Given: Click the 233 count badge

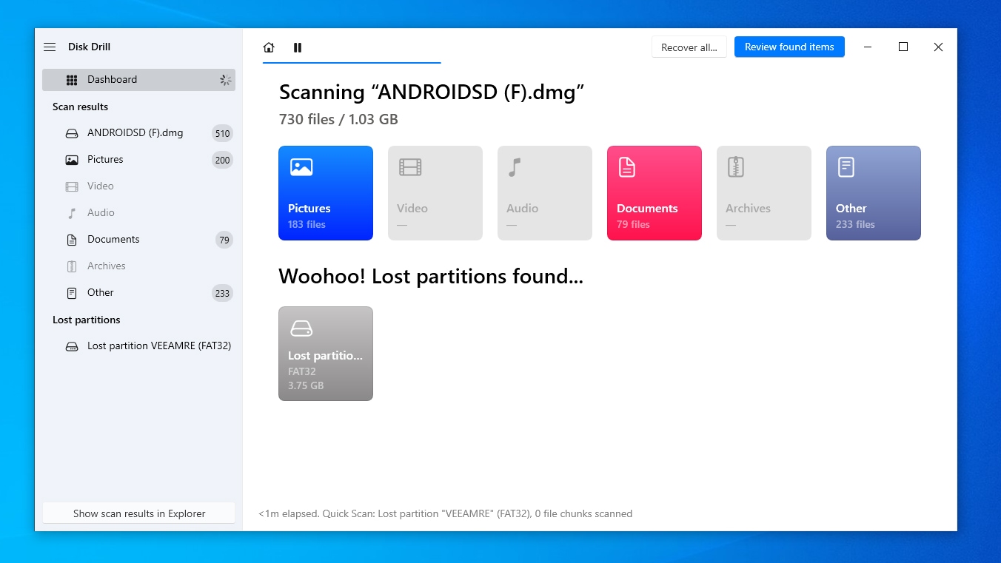Looking at the screenshot, I should click(x=222, y=294).
